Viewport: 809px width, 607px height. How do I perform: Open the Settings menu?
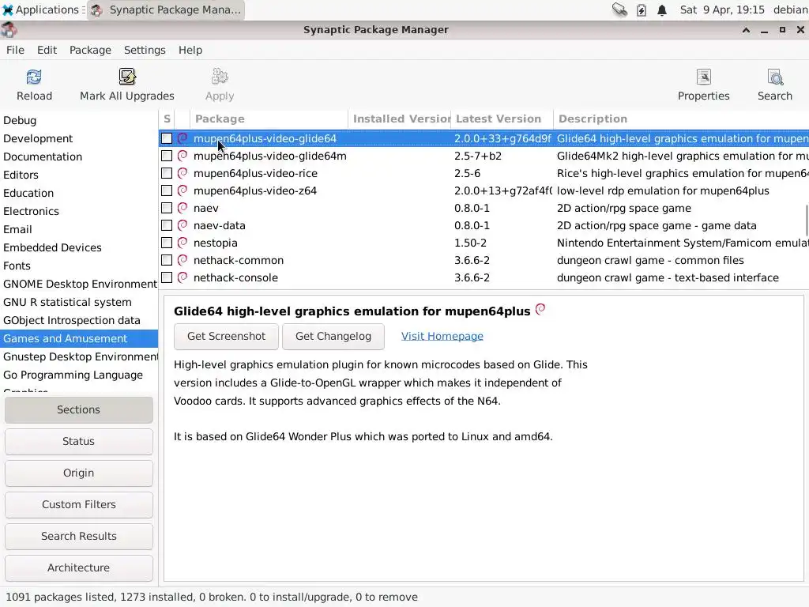click(x=145, y=50)
